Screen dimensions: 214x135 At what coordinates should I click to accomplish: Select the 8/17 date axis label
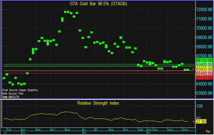click(53, 130)
